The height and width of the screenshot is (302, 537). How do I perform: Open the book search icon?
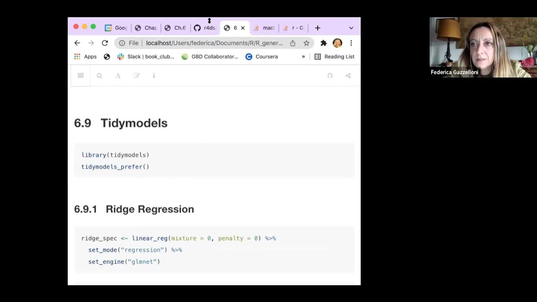99,75
